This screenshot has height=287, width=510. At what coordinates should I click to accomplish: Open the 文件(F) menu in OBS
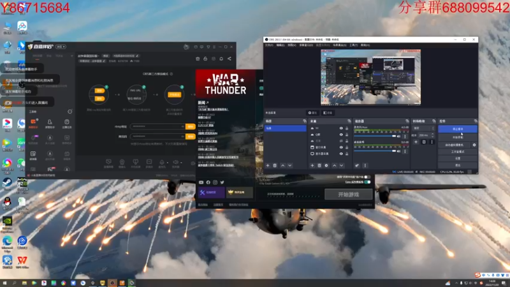(x=269, y=45)
